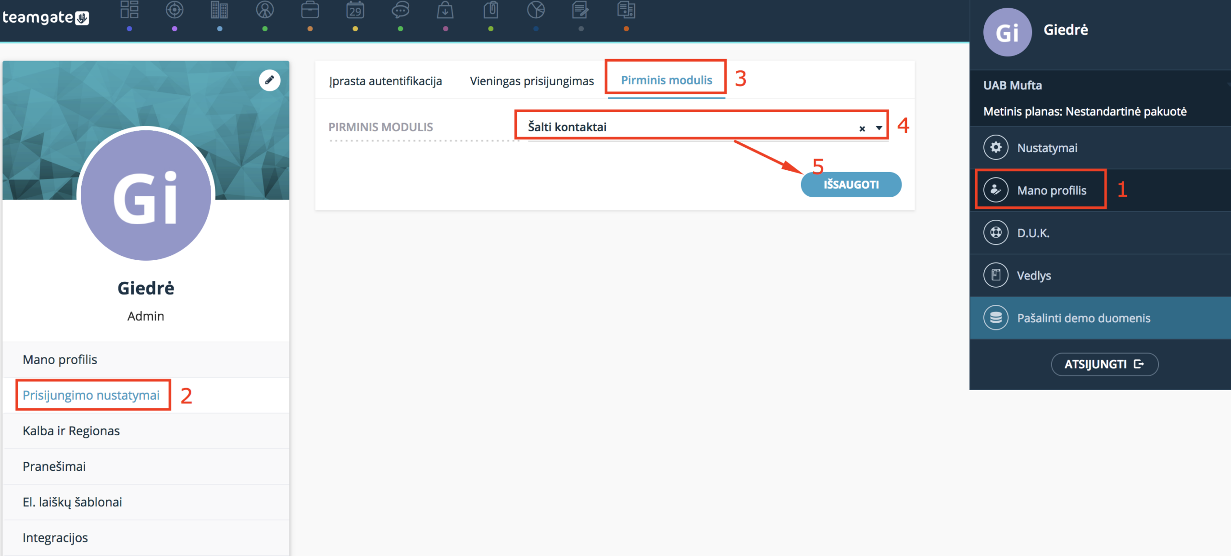The image size is (1231, 556).
Task: Open the deals briefcase icon in top navigation
Action: [310, 10]
